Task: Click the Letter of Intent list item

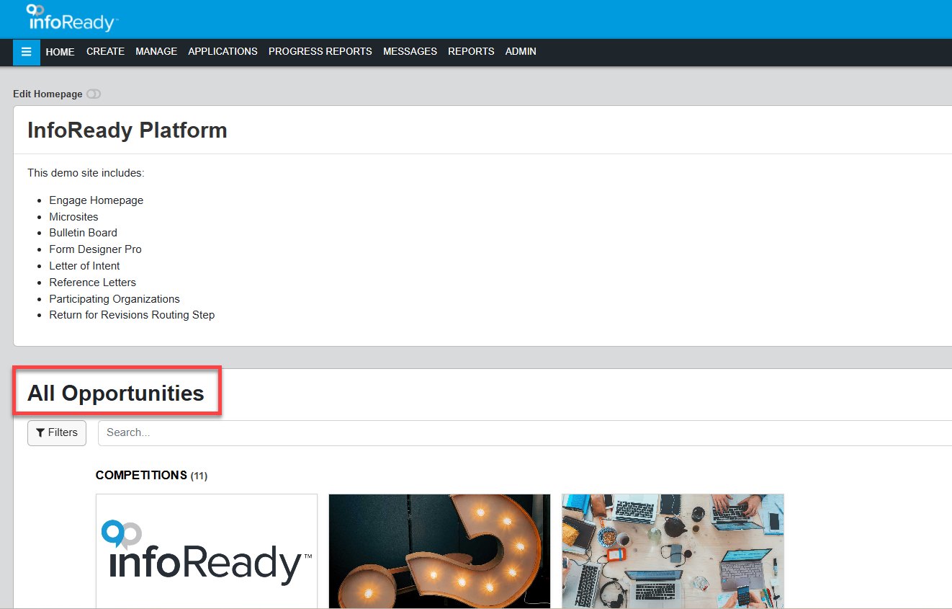Action: coord(84,266)
